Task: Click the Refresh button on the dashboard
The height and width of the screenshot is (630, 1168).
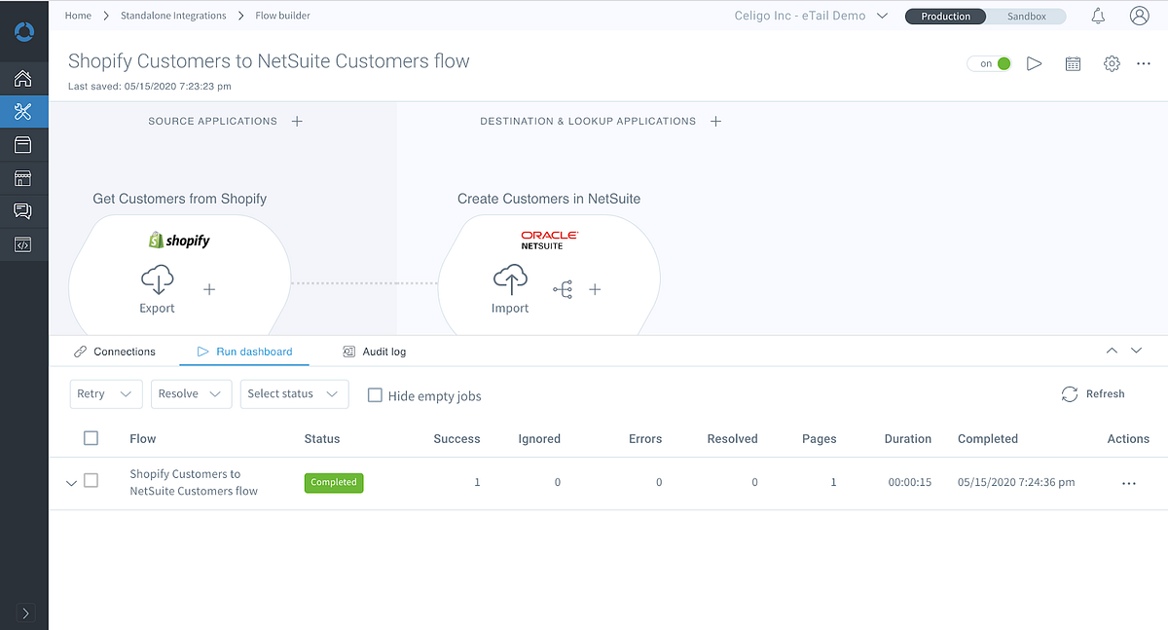Action: point(1093,393)
